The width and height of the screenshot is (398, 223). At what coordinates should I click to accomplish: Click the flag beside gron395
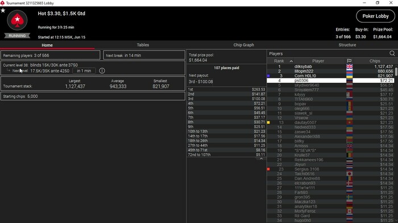(x=349, y=197)
